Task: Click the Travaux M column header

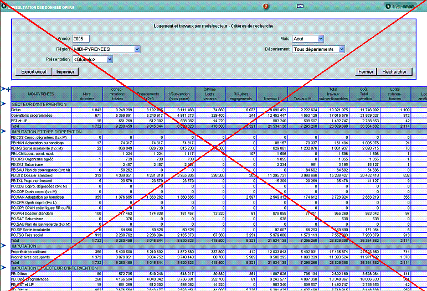Action: (x=303, y=94)
